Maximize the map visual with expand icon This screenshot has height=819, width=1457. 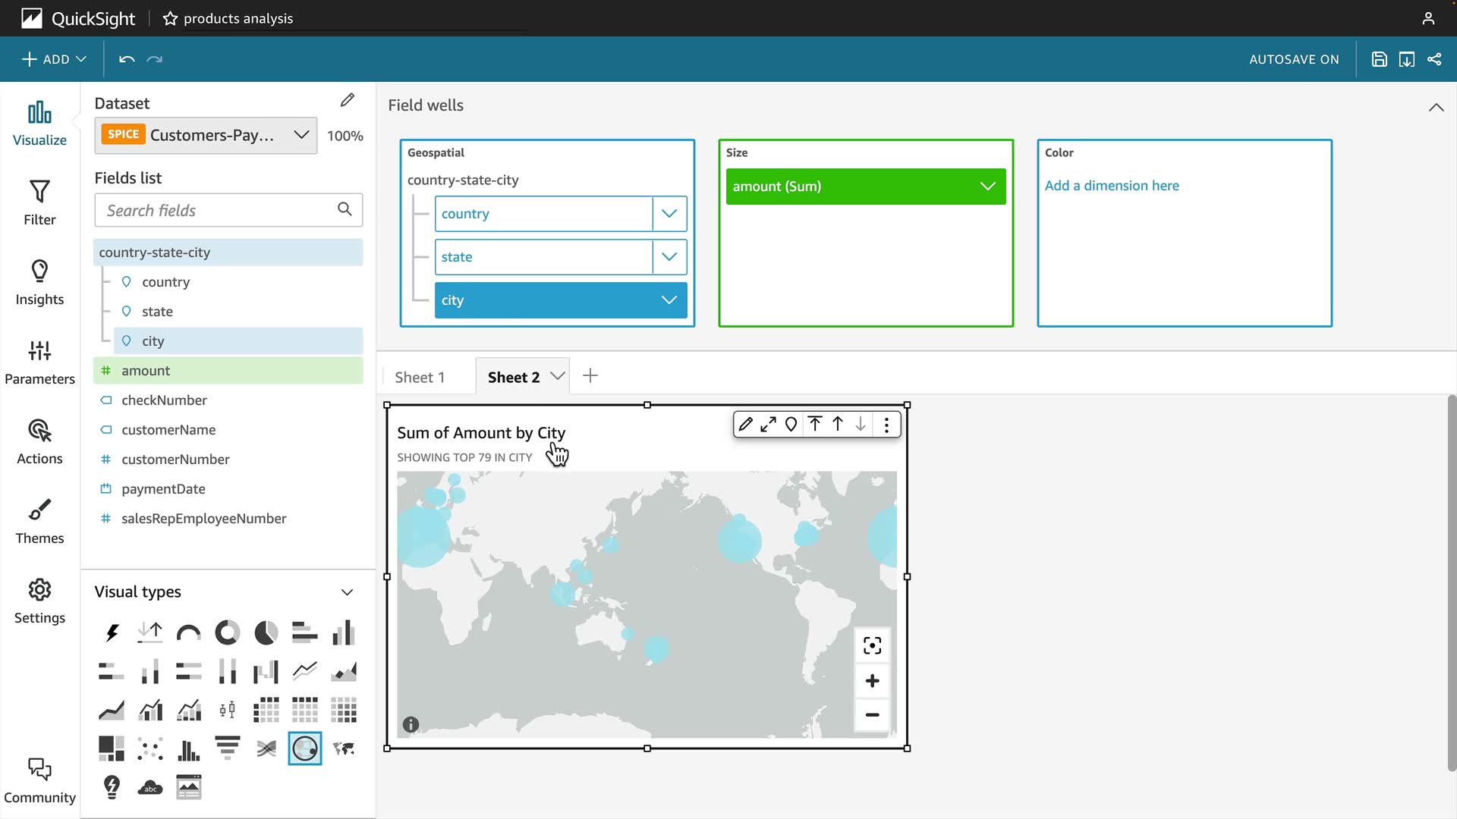tap(768, 425)
